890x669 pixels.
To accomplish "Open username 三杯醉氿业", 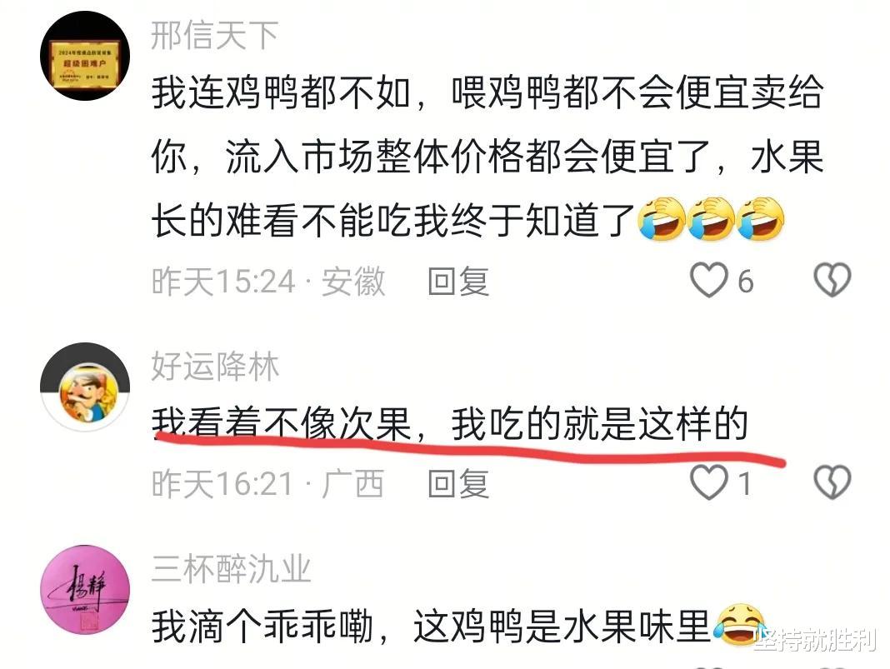I will click(x=231, y=569).
